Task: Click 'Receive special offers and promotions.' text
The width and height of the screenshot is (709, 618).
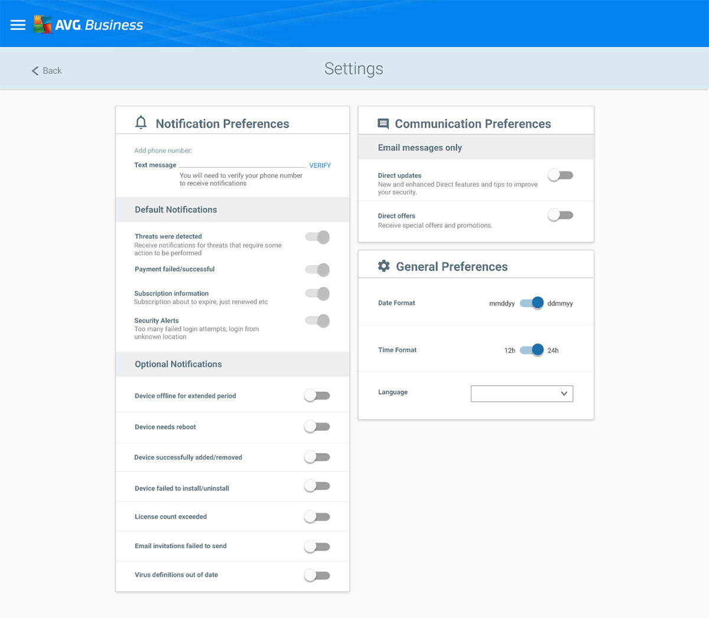Action: click(x=435, y=225)
